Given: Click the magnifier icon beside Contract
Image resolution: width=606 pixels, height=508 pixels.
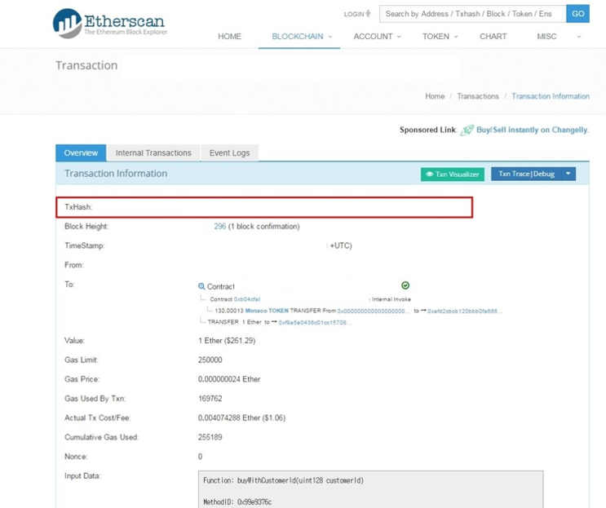Looking at the screenshot, I should [x=201, y=286].
